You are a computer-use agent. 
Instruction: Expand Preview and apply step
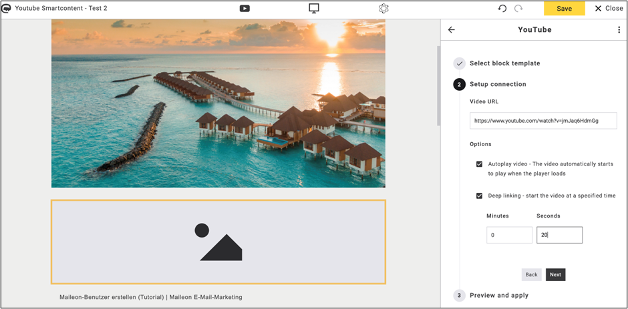click(499, 296)
